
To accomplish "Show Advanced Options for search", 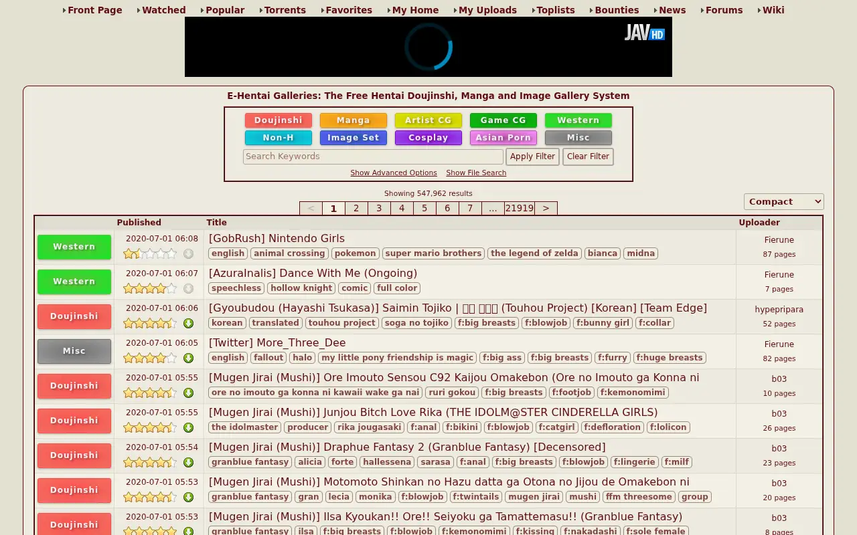I will pyautogui.click(x=394, y=173).
